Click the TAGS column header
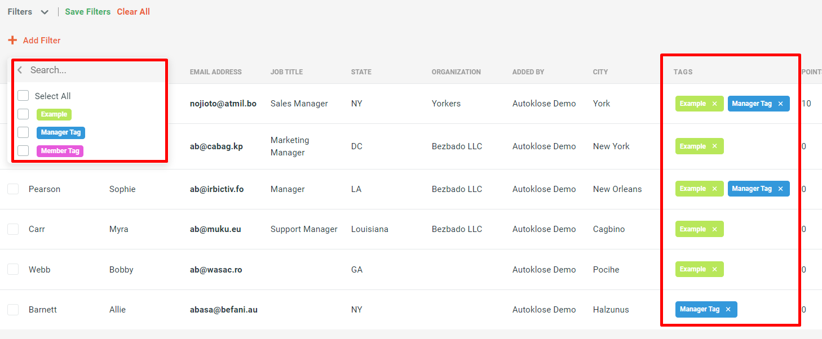 (682, 72)
